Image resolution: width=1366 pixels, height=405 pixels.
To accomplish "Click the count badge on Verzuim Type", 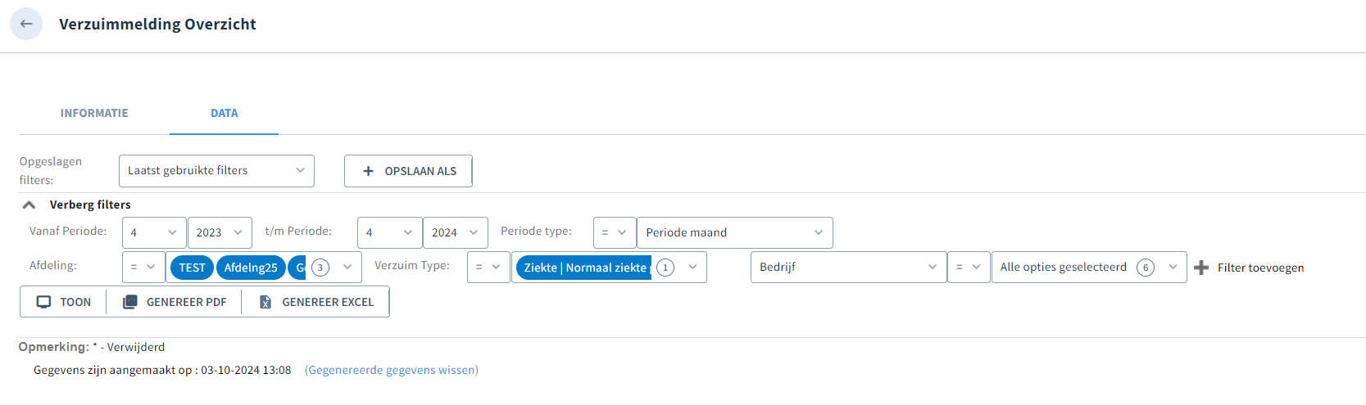I will point(665,268).
